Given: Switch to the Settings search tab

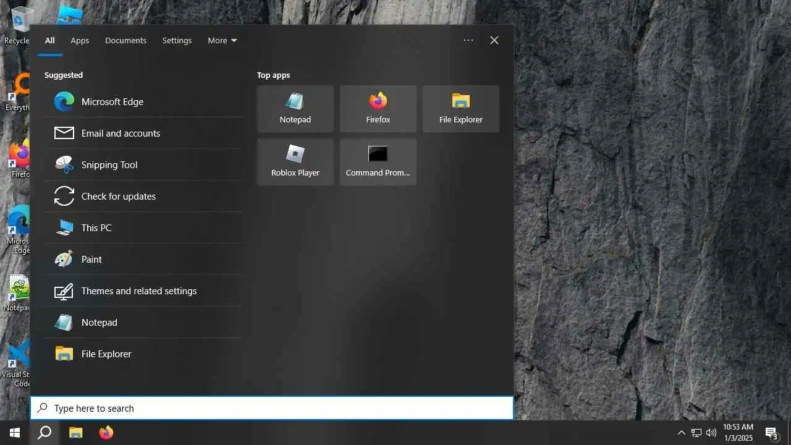Looking at the screenshot, I should coord(177,40).
